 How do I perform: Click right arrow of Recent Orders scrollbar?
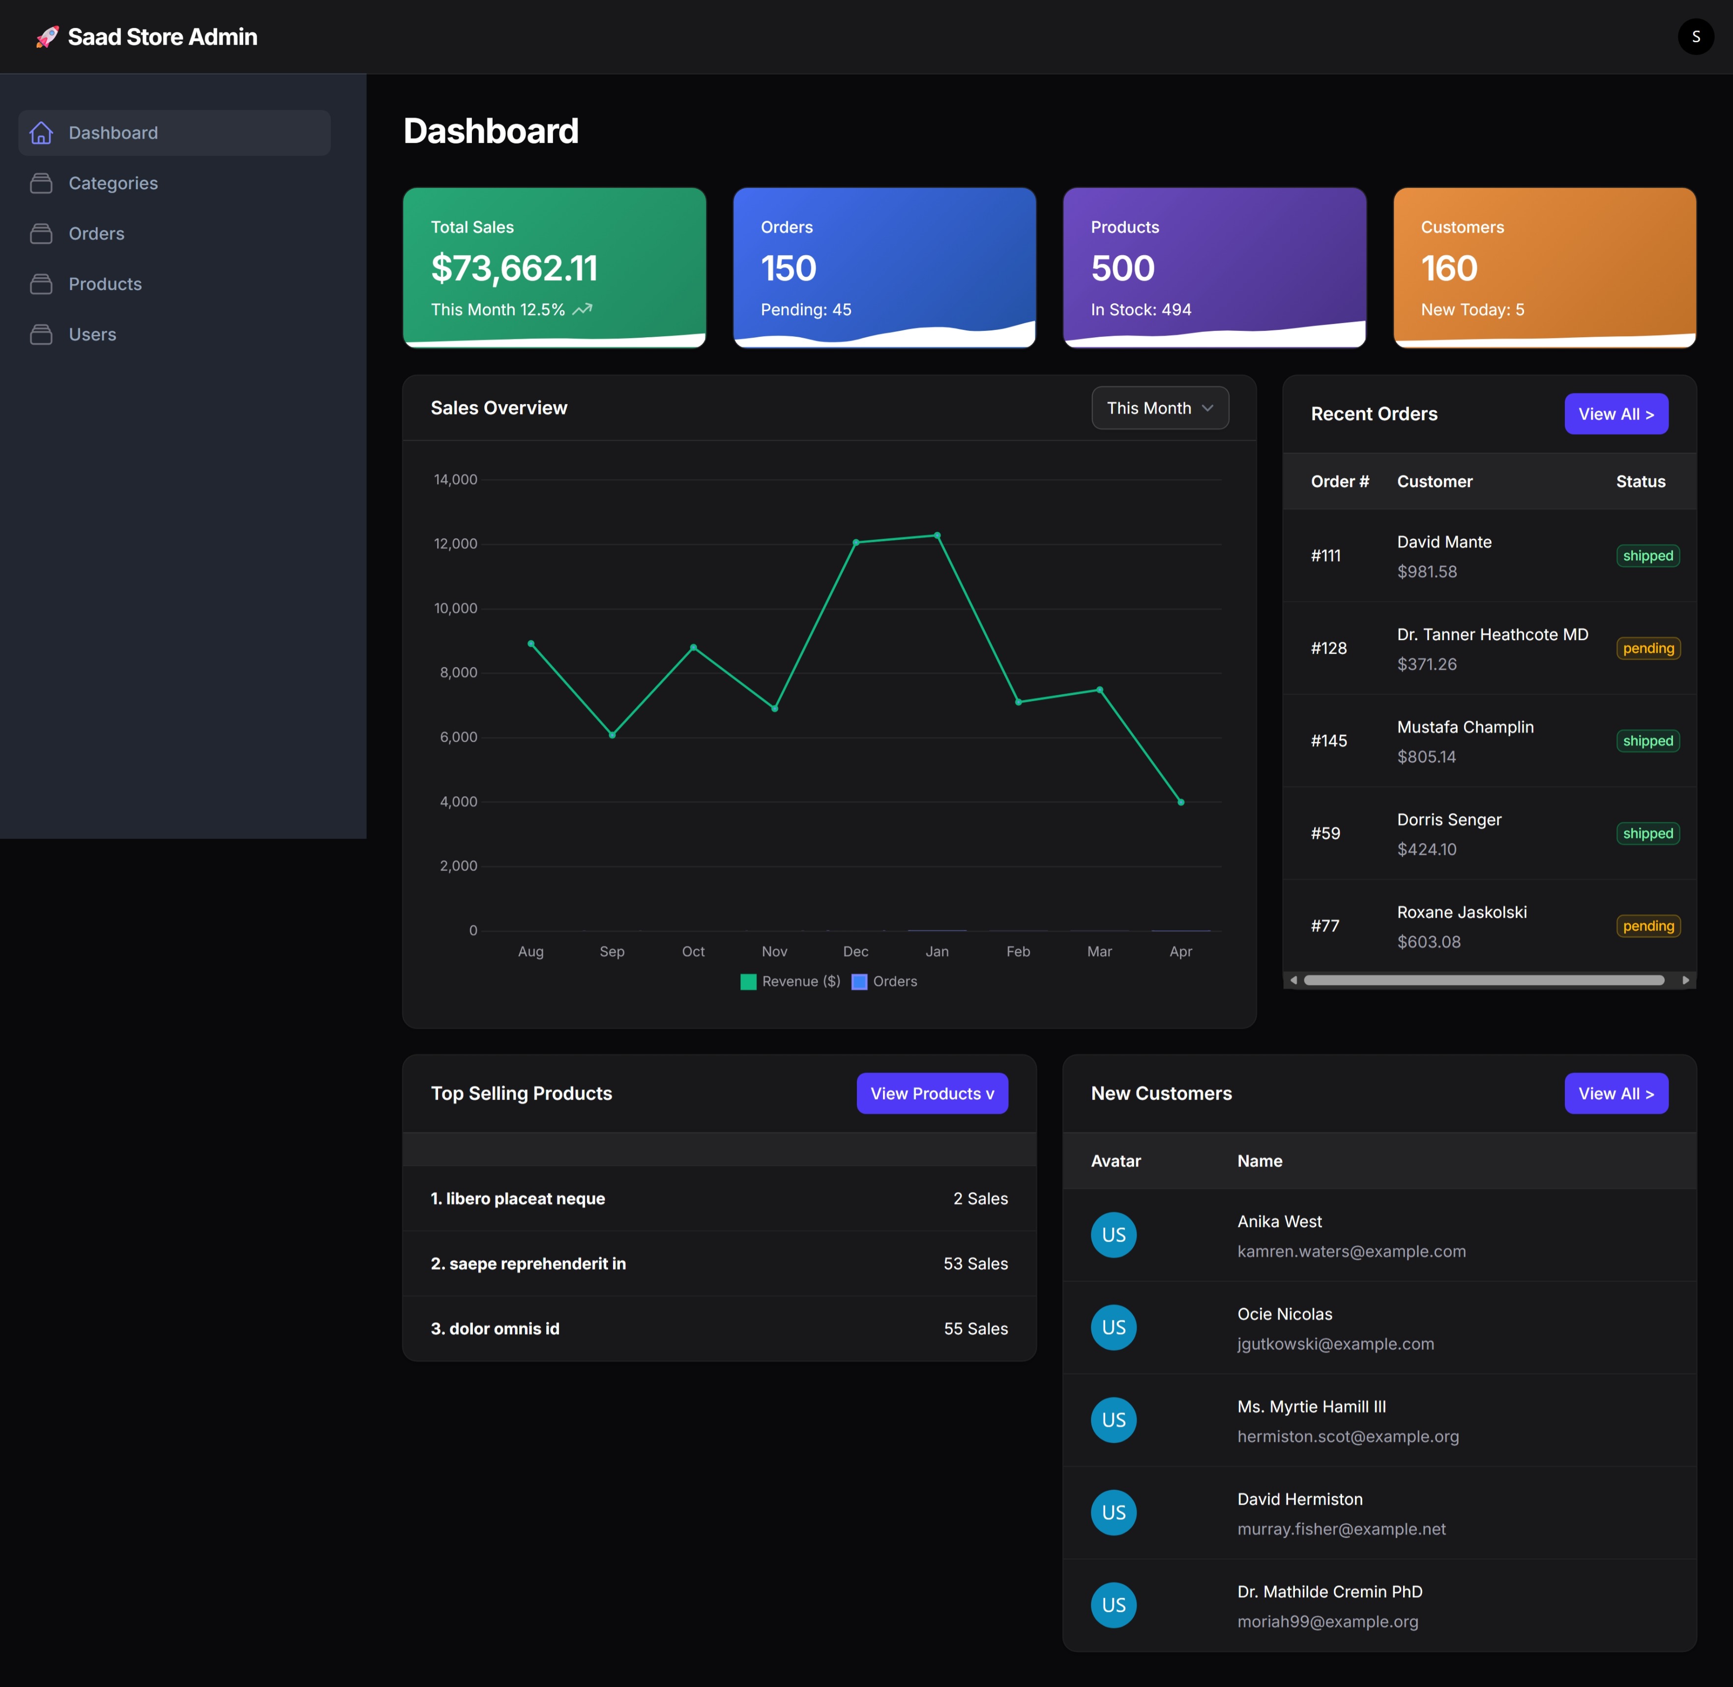click(x=1685, y=980)
